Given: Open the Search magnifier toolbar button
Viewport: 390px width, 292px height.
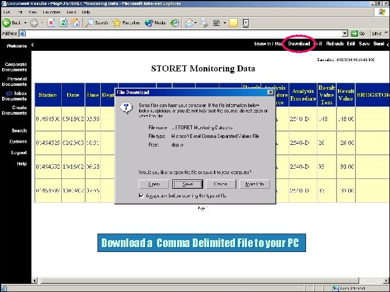Looking at the screenshot, I should (96, 23).
